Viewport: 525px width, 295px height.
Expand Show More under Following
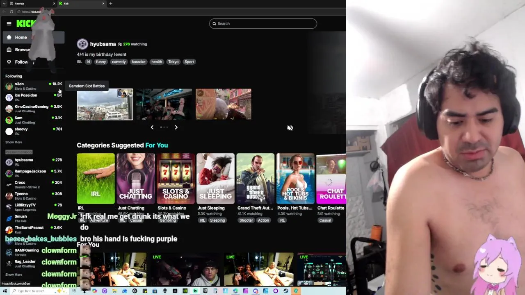pos(14,142)
